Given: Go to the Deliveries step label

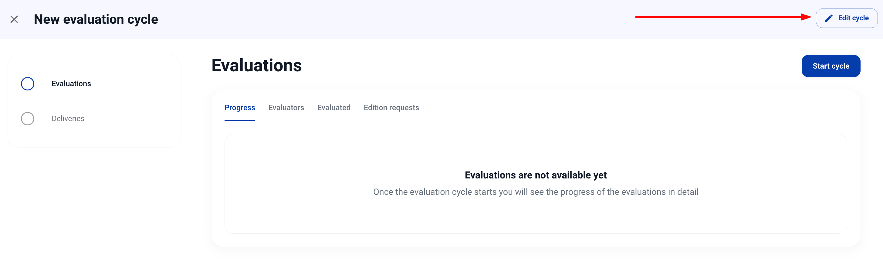Looking at the screenshot, I should 68,119.
